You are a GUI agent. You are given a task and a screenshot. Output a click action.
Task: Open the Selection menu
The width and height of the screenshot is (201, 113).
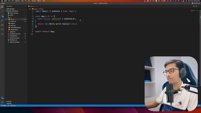[x=17, y=1]
